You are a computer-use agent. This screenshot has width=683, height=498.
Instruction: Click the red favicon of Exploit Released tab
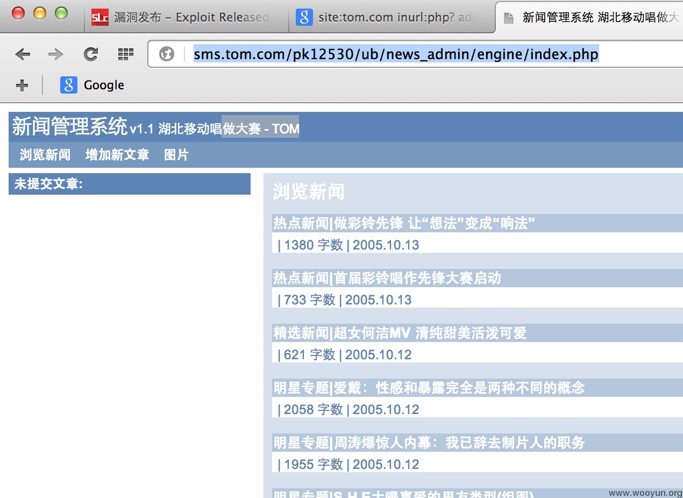point(99,17)
